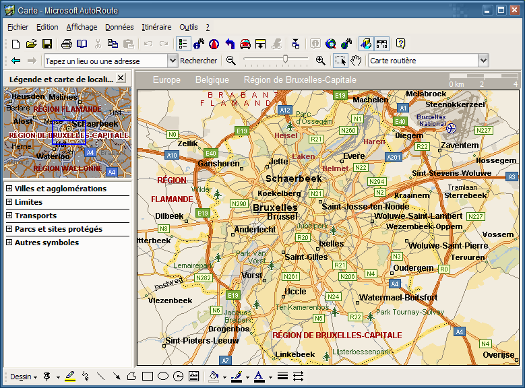The height and width of the screenshot is (388, 525).
Task: Click the Rechercher button
Action: click(x=199, y=61)
